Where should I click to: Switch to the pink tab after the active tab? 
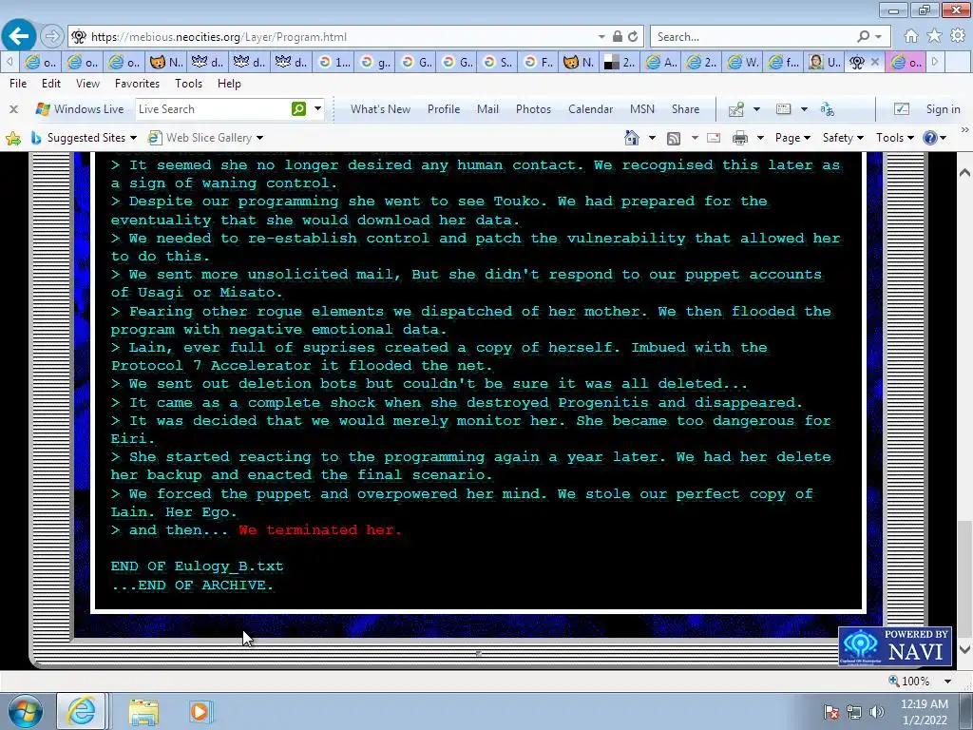point(906,62)
